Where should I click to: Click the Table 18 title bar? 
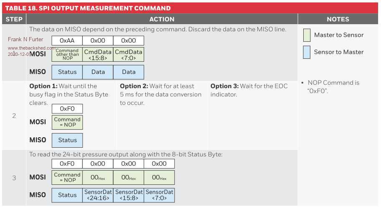tap(88, 8)
